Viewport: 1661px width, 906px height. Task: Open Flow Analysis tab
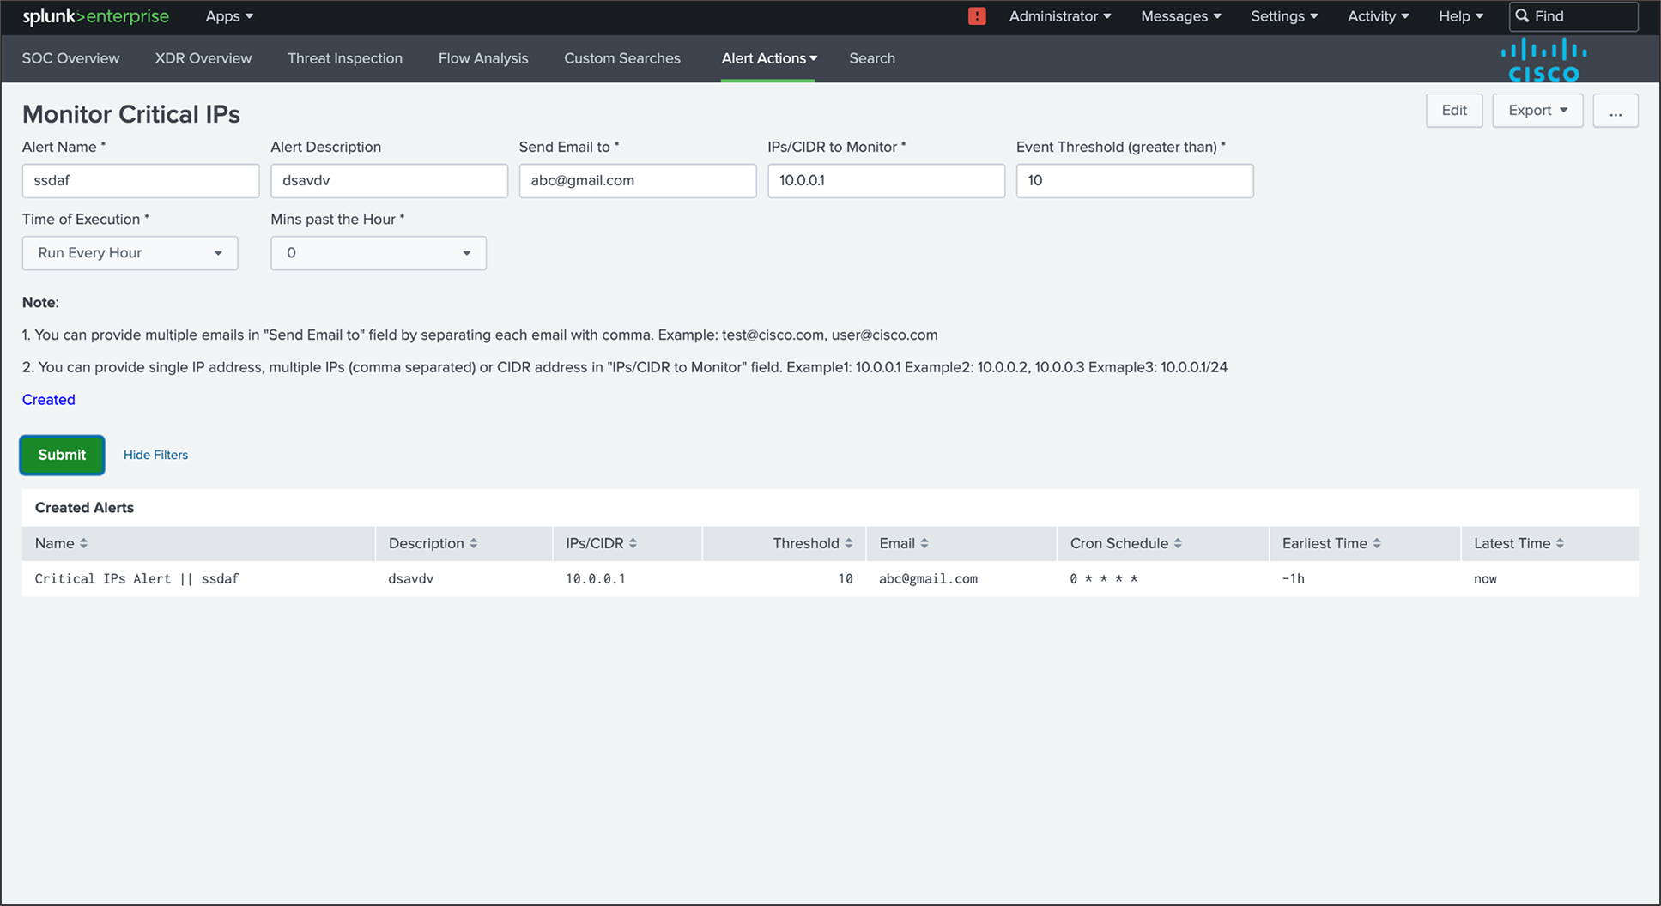(483, 58)
